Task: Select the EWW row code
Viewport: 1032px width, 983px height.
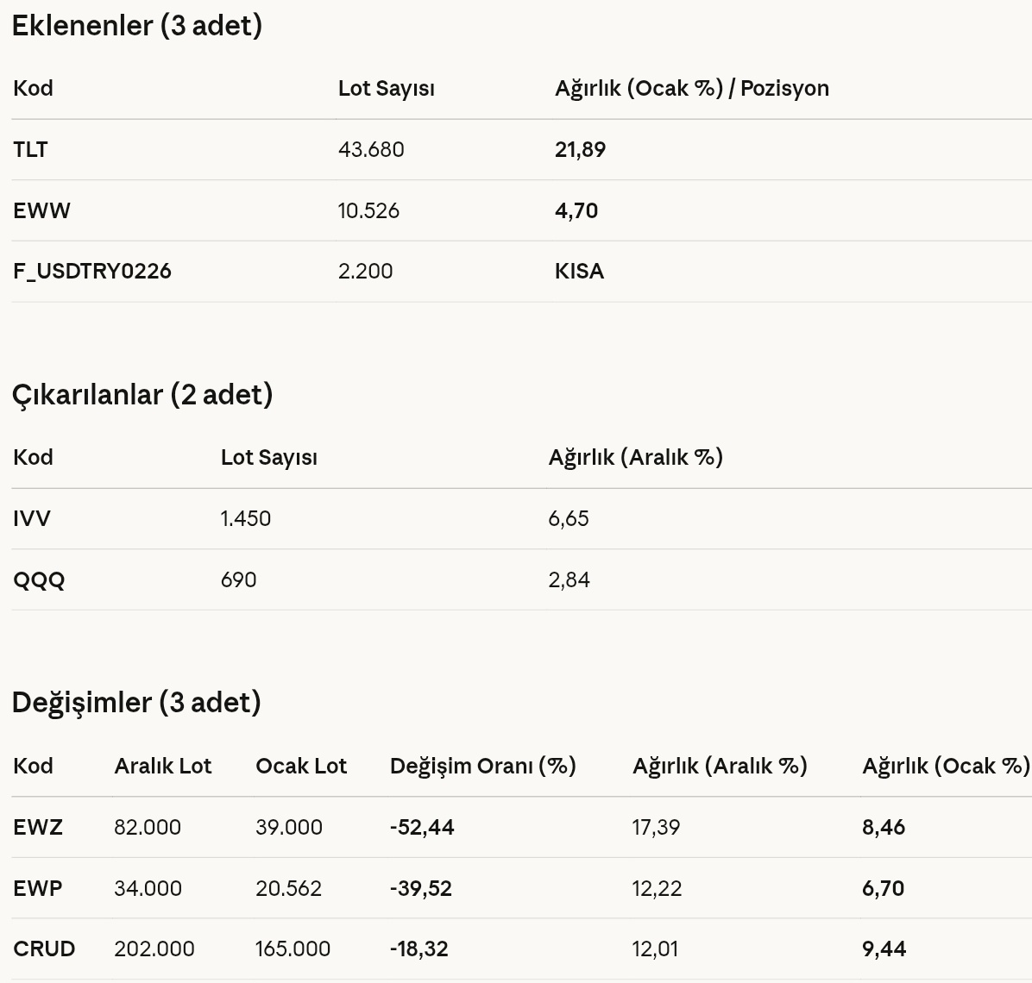Action: (41, 211)
